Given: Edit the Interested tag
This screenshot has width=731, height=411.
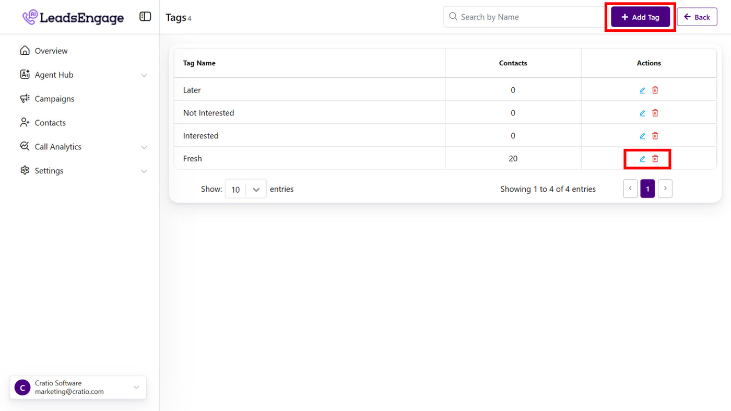Looking at the screenshot, I should click(642, 136).
